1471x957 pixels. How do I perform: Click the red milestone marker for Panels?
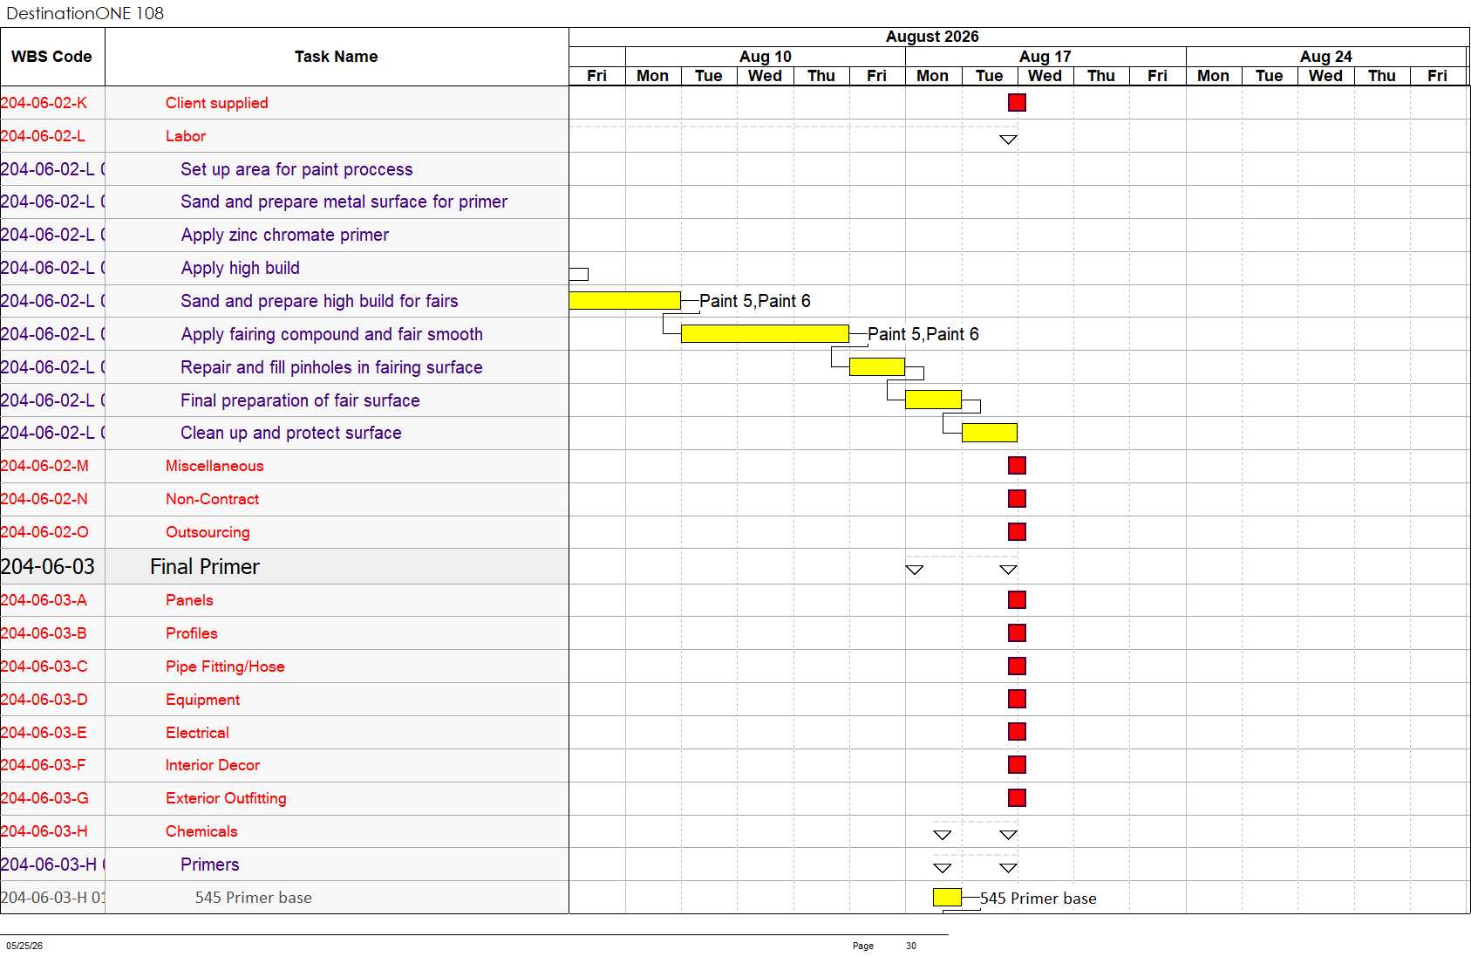tap(1017, 600)
